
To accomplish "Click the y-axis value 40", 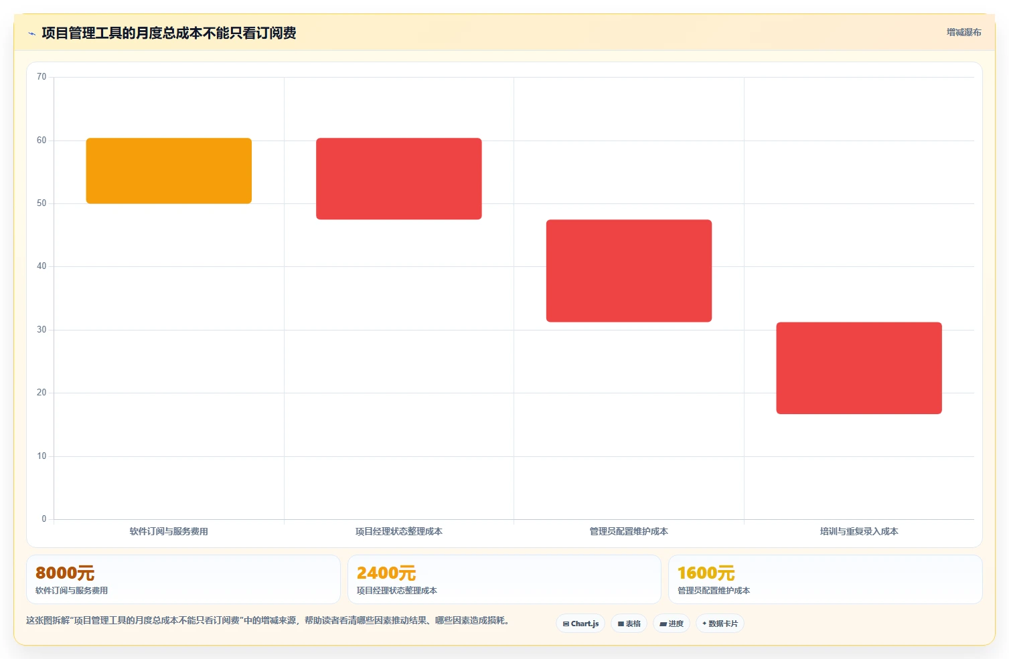I will pyautogui.click(x=42, y=266).
